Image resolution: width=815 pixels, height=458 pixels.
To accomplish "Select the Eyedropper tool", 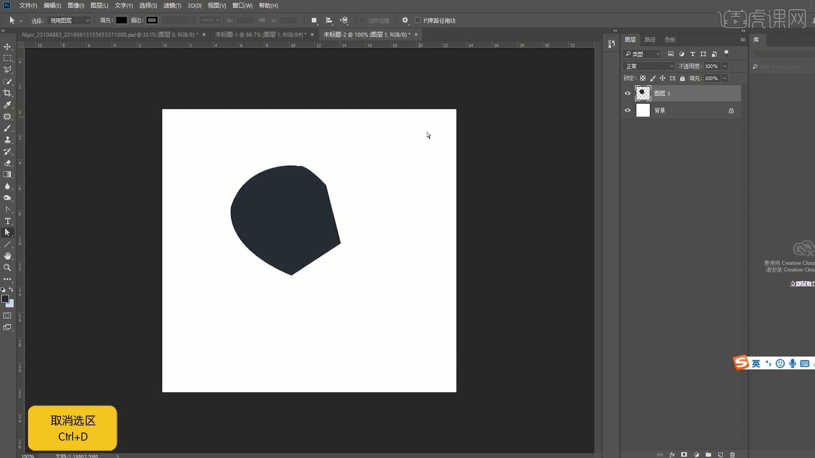I will click(7, 105).
